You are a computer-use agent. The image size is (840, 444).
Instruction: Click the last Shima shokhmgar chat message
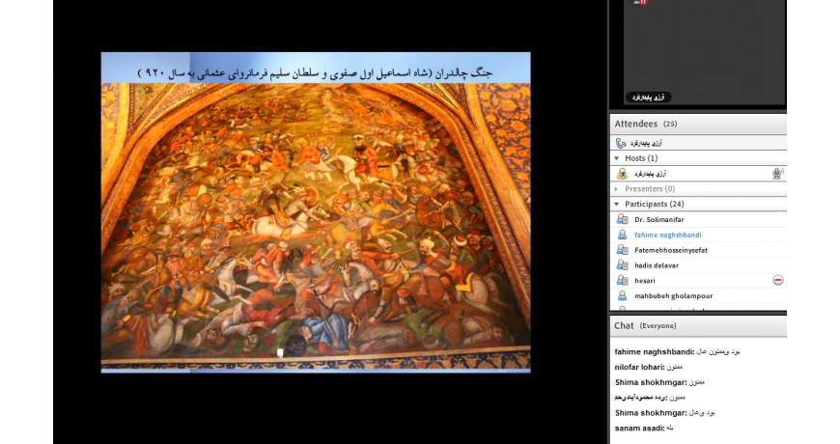click(x=665, y=413)
